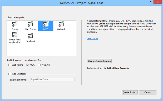Pick the Web API template icon
This screenshot has height=101, width=163.
click(61, 24)
